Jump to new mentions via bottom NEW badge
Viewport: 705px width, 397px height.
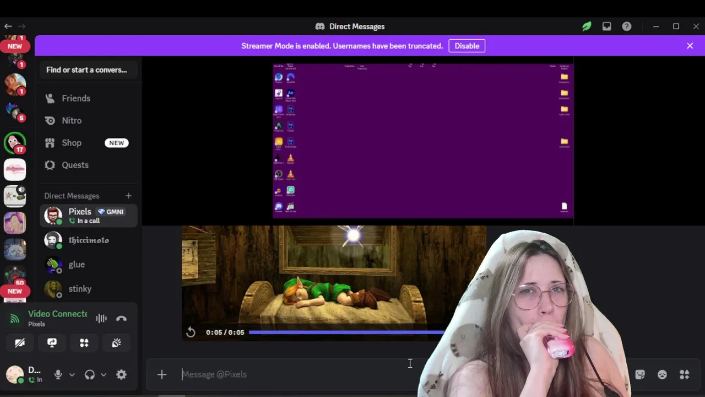15,291
